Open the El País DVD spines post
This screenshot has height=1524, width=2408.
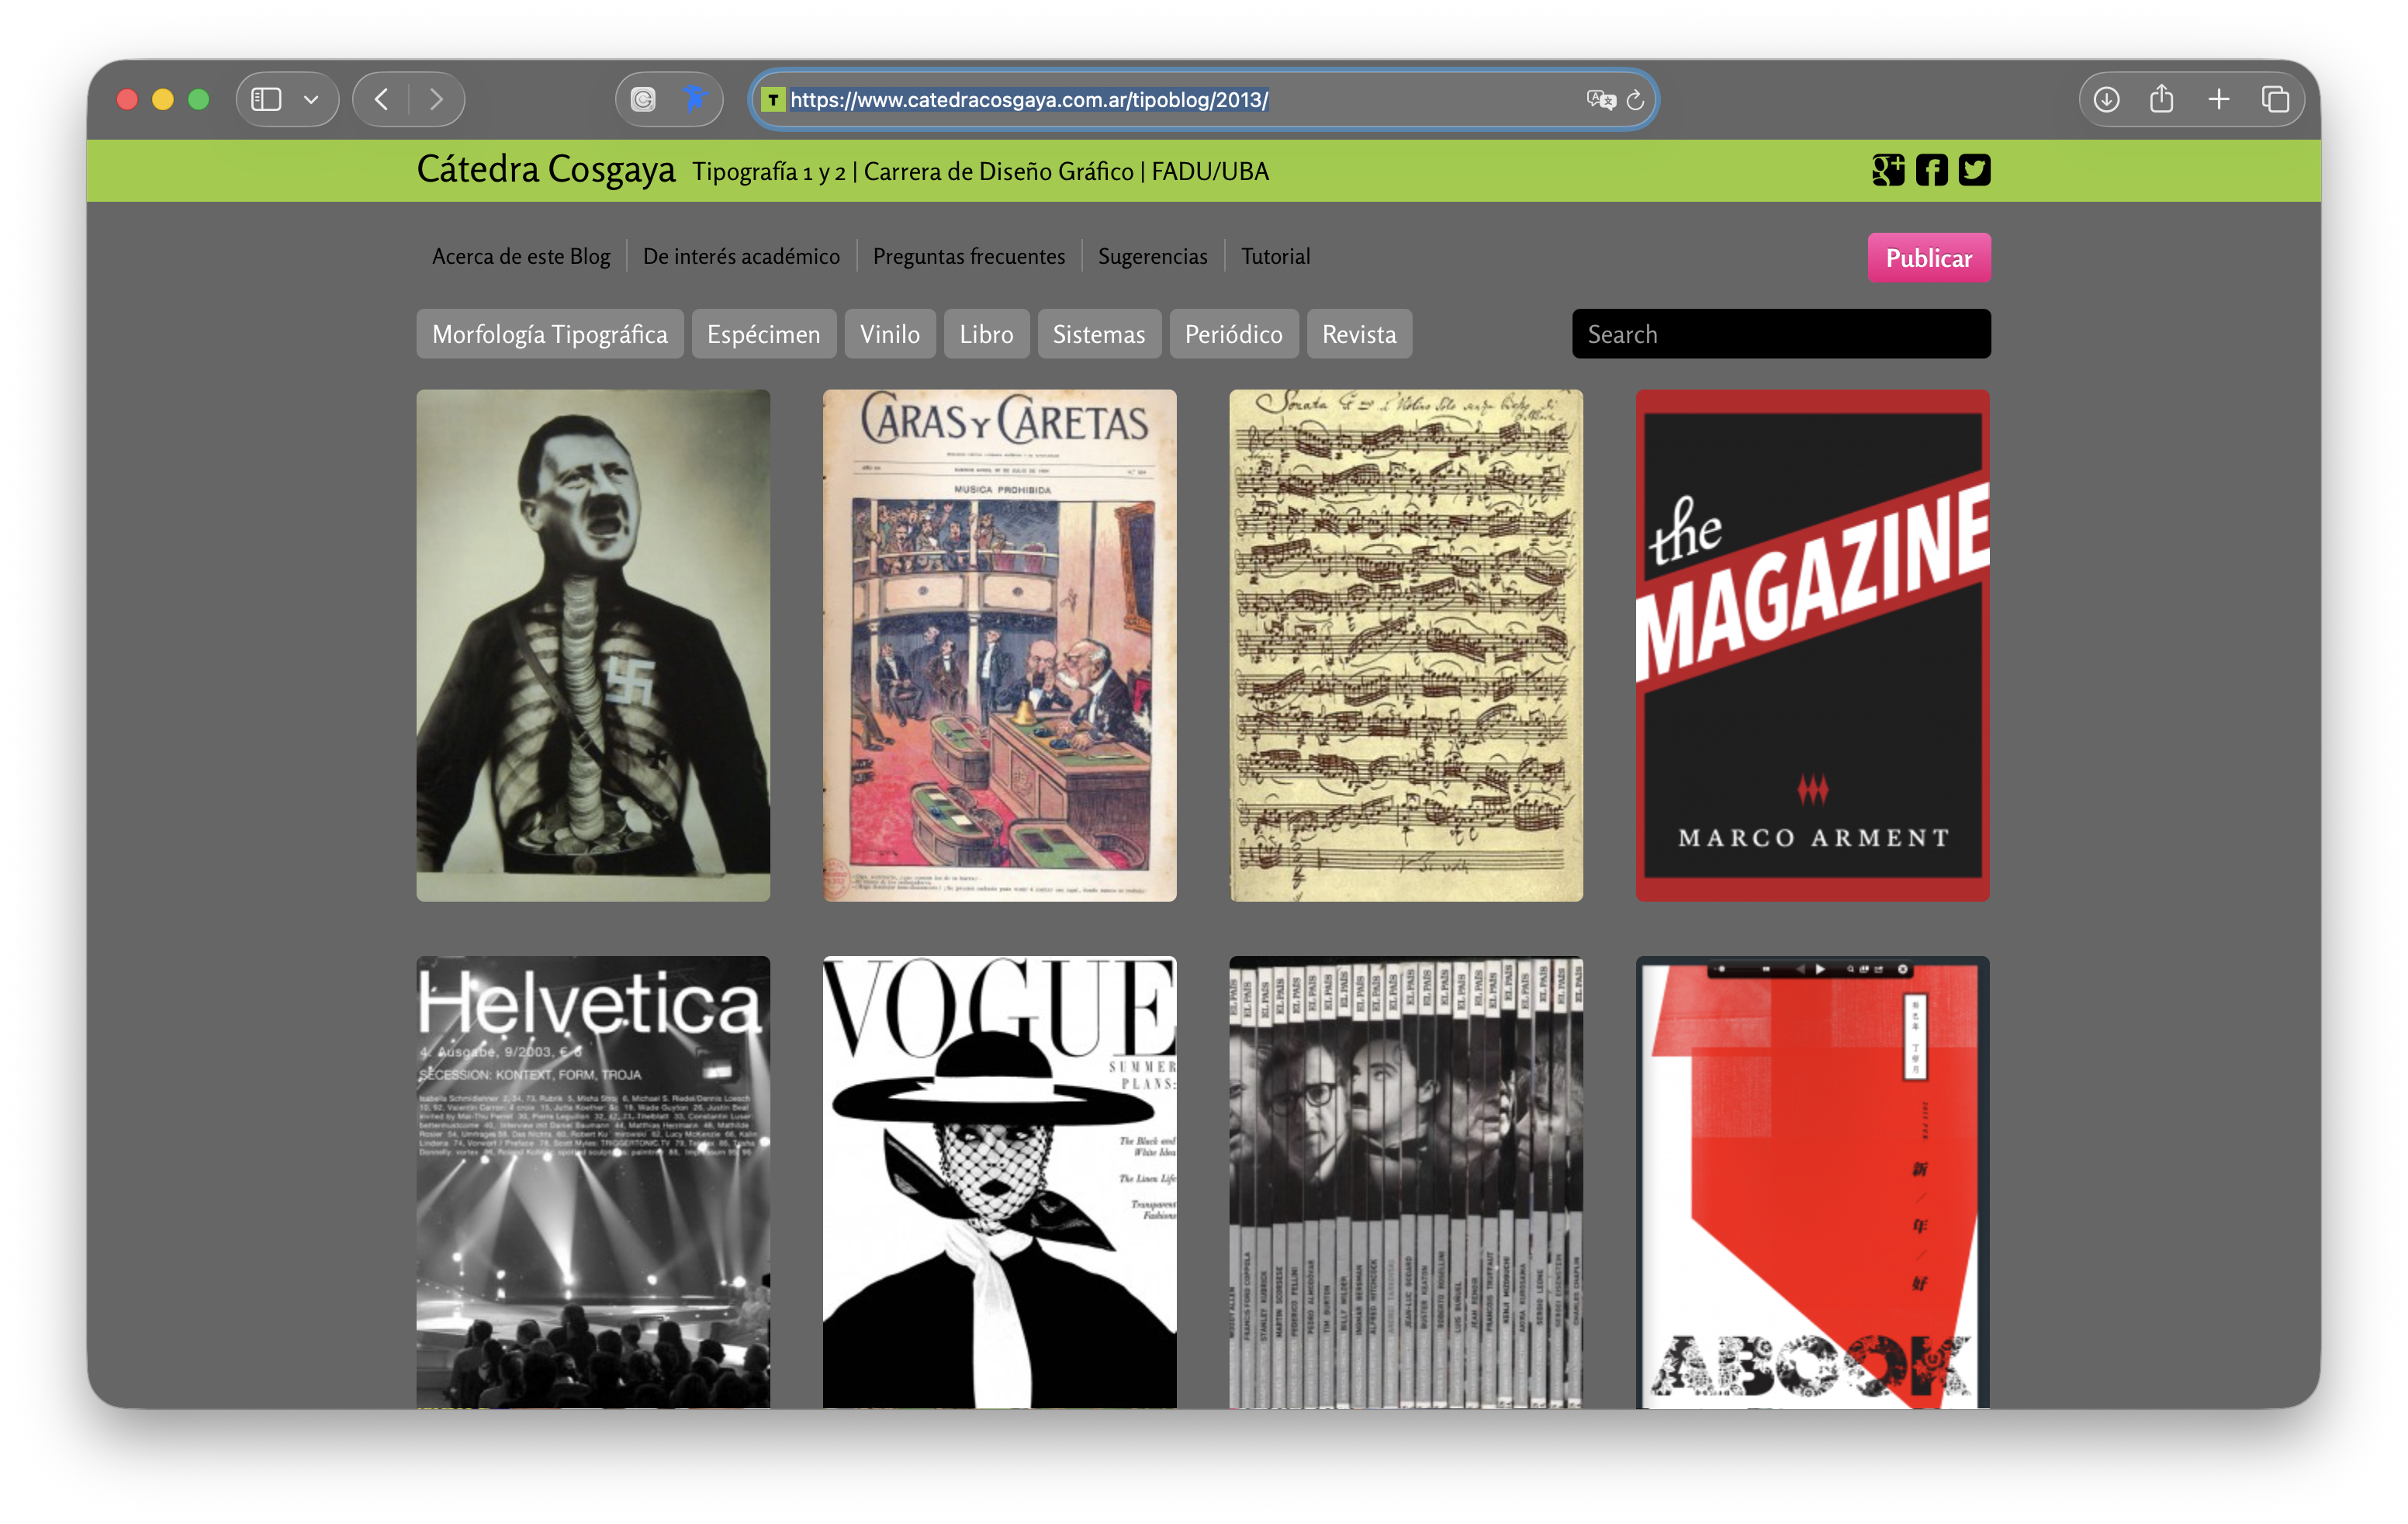(1406, 1182)
